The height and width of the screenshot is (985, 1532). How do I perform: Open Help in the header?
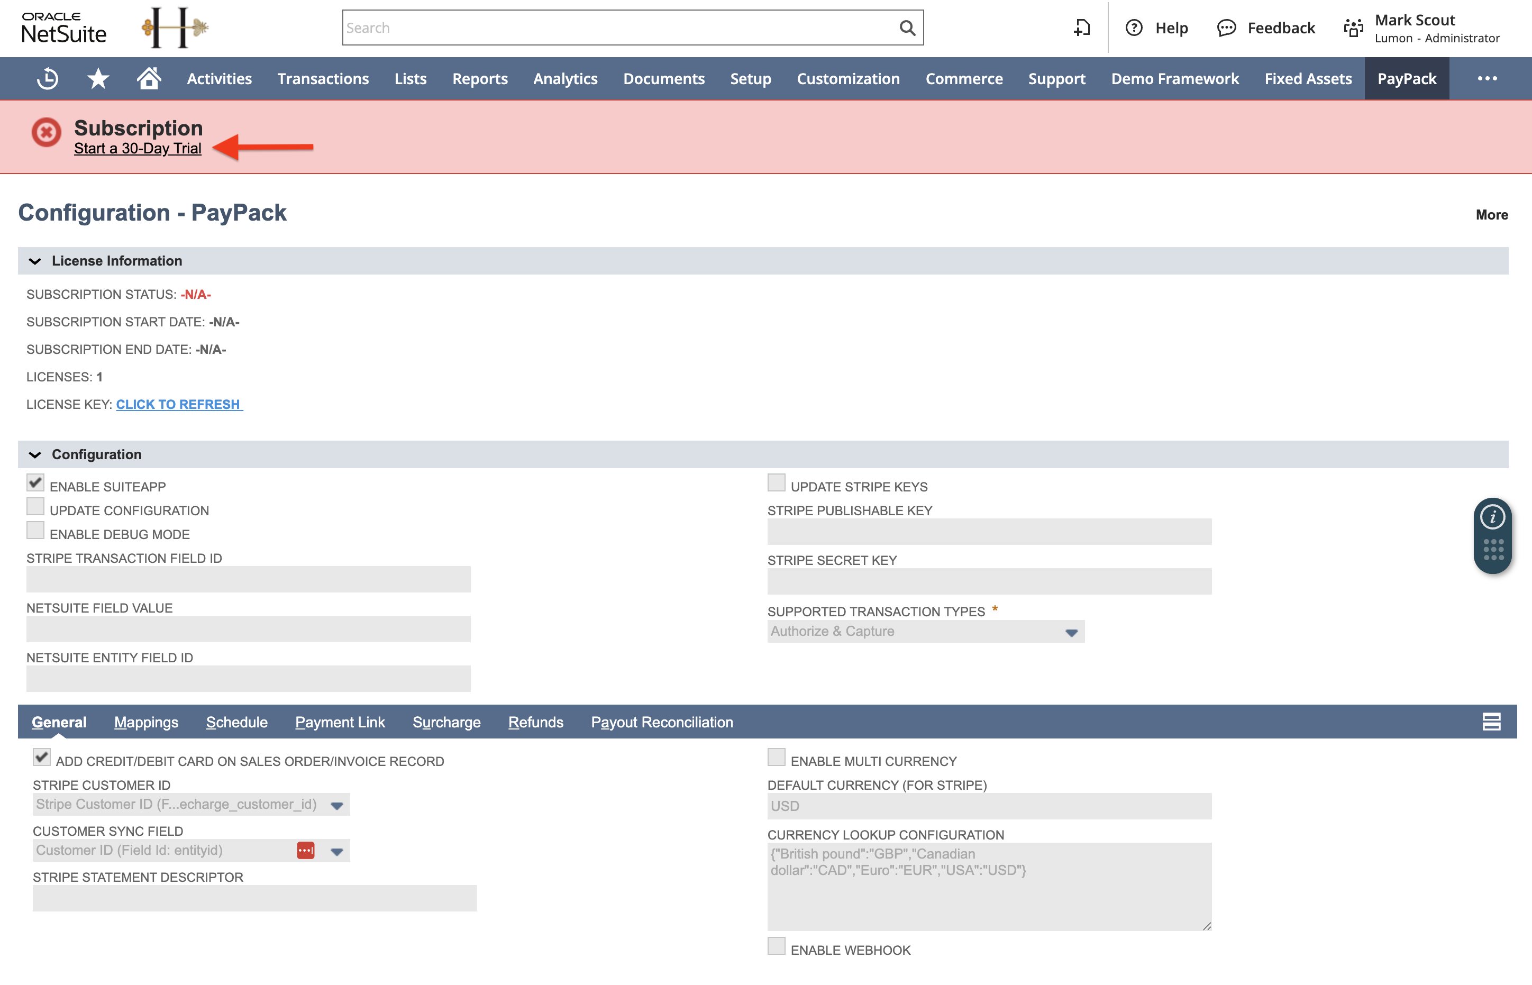coord(1156,28)
